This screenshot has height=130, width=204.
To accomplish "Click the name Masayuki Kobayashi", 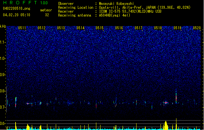I will [x=116, y=4].
